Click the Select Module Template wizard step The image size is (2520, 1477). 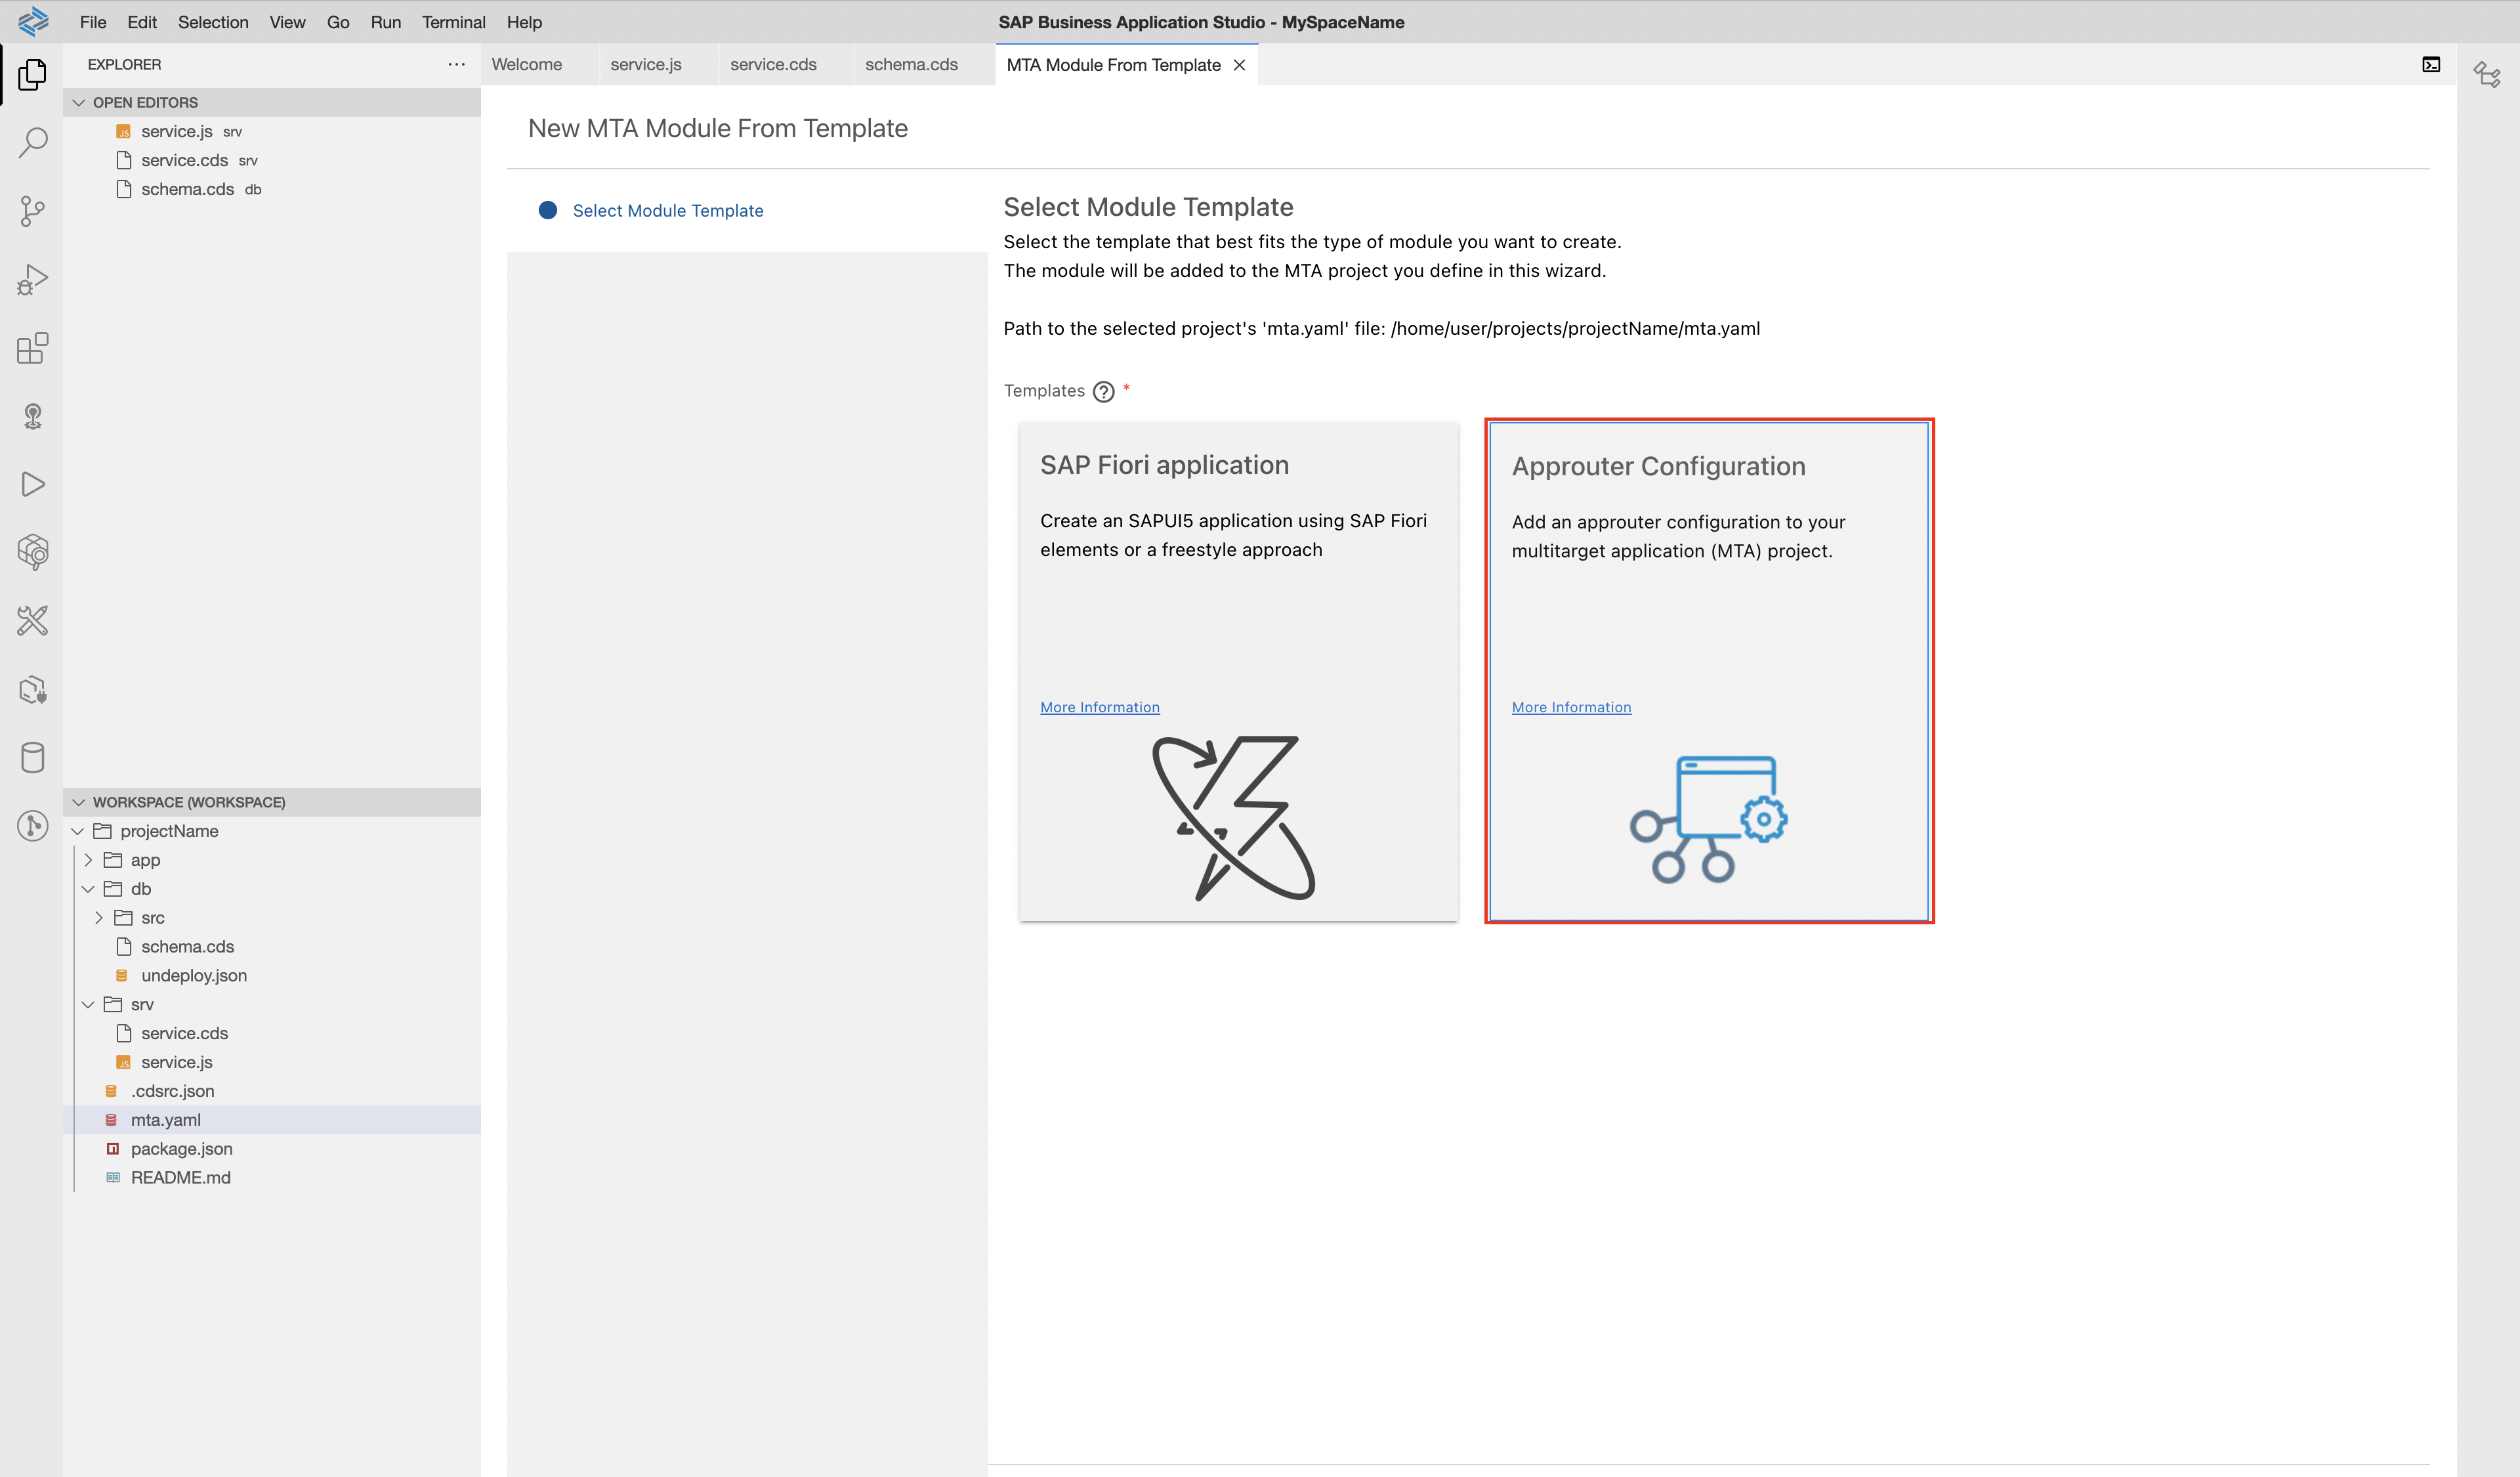tap(668, 211)
